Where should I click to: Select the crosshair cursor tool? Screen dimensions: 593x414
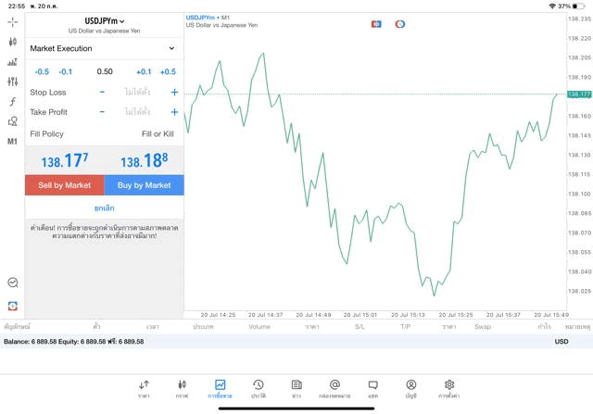(12, 22)
